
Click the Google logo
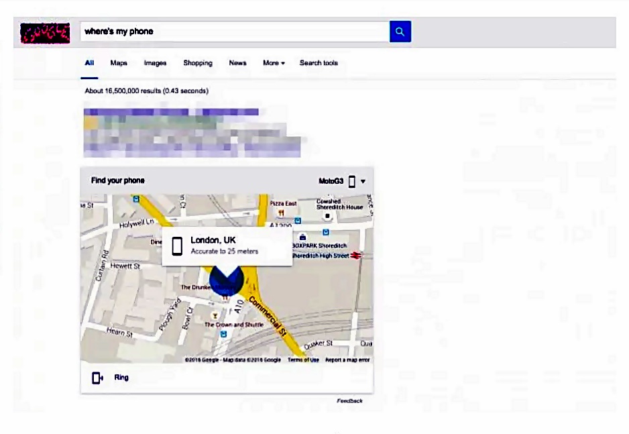click(x=45, y=33)
